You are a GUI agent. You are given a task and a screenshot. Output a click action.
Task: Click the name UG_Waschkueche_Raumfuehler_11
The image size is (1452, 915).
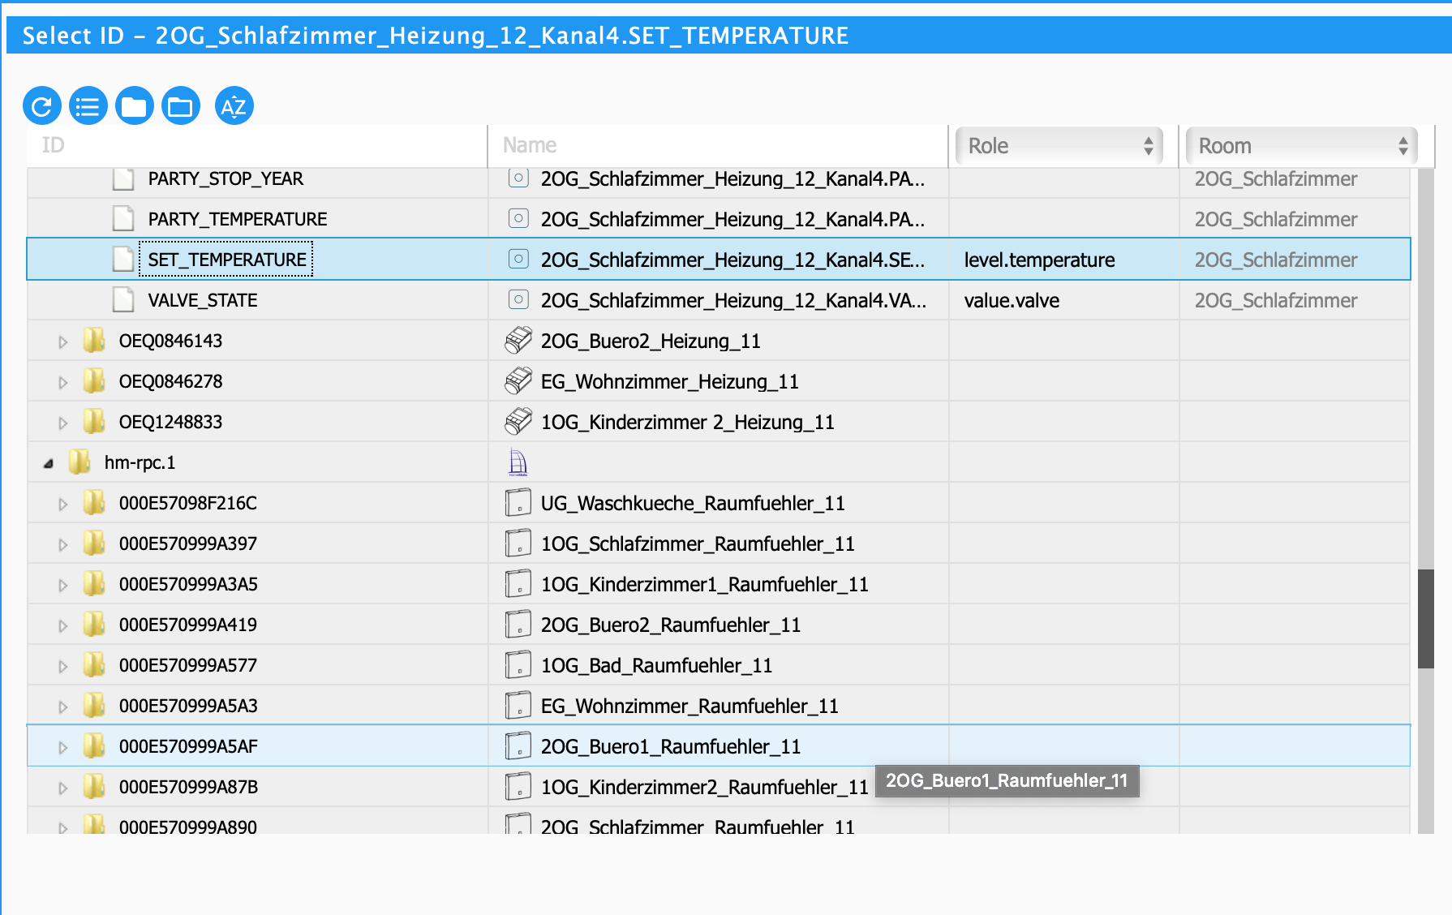(693, 503)
